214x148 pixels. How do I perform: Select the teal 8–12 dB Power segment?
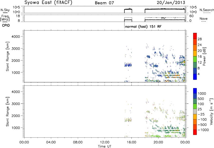coord(195,65)
